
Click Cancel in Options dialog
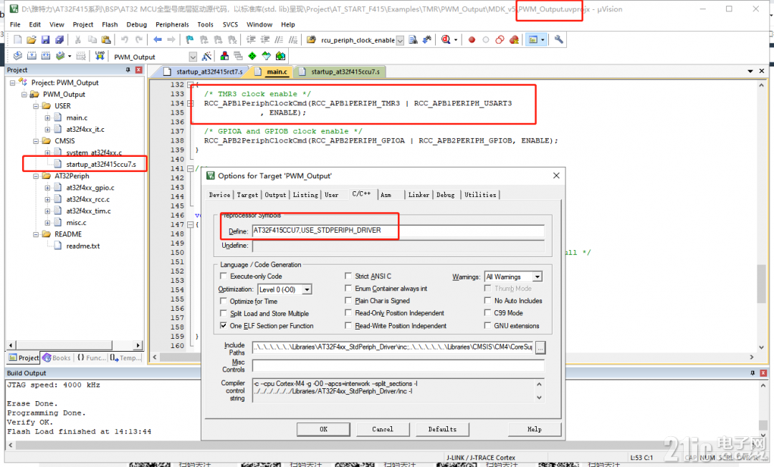click(x=383, y=430)
